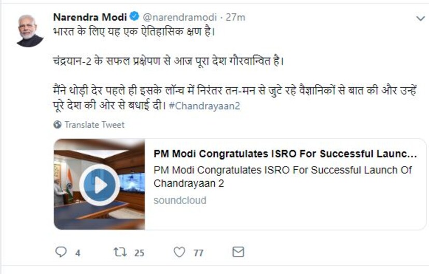This screenshot has height=274, width=429.
Task: Play the SoundCloud audio clip
Action: pyautogui.click(x=99, y=184)
